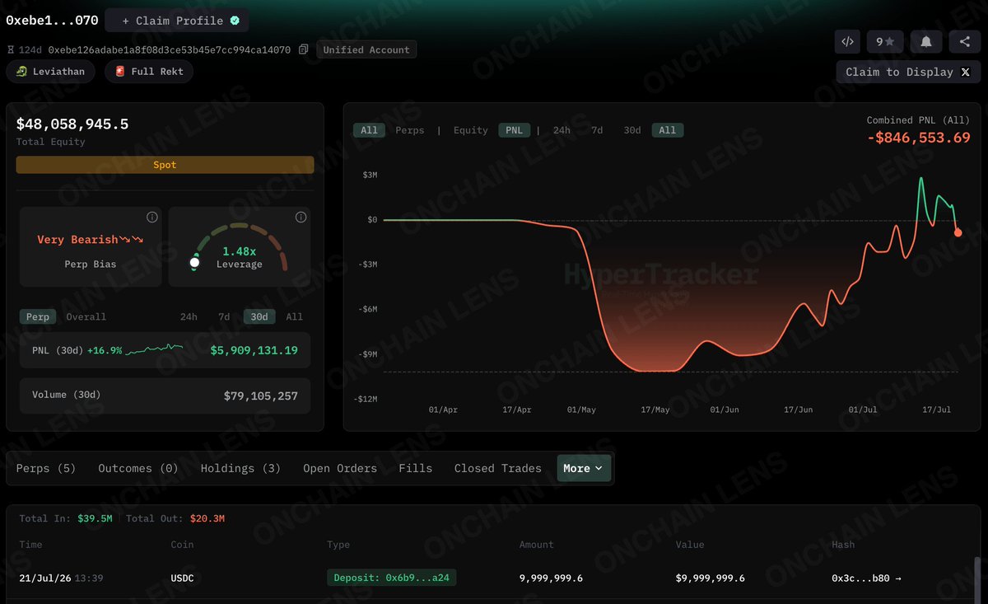Switch stats panel to Overall
Image resolution: width=988 pixels, height=604 pixels.
point(86,316)
